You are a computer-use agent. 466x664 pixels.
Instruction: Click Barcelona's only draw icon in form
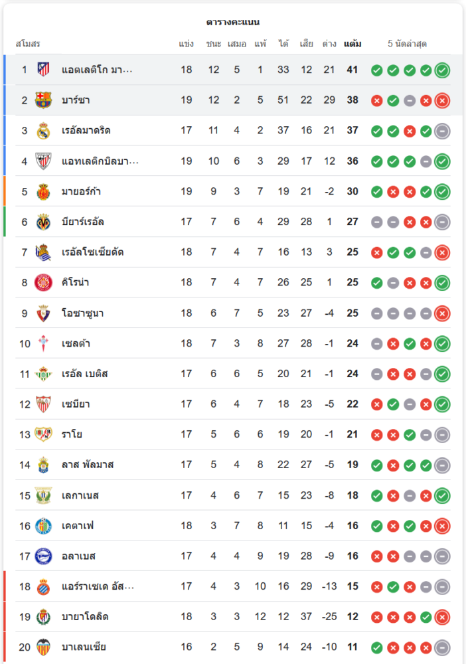click(410, 101)
